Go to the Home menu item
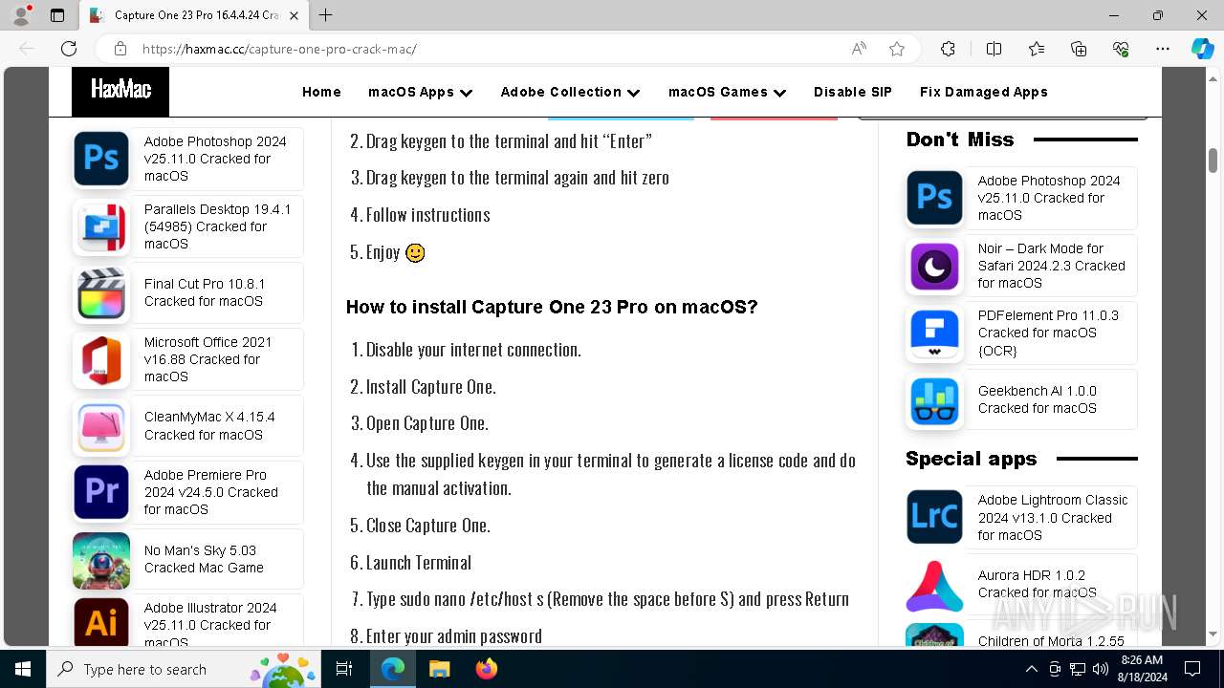Viewport: 1224px width, 688px height. (x=321, y=92)
